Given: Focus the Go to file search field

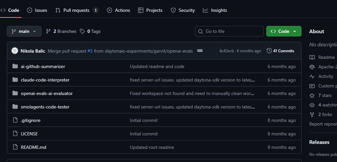Looking at the screenshot, I should 229,31.
